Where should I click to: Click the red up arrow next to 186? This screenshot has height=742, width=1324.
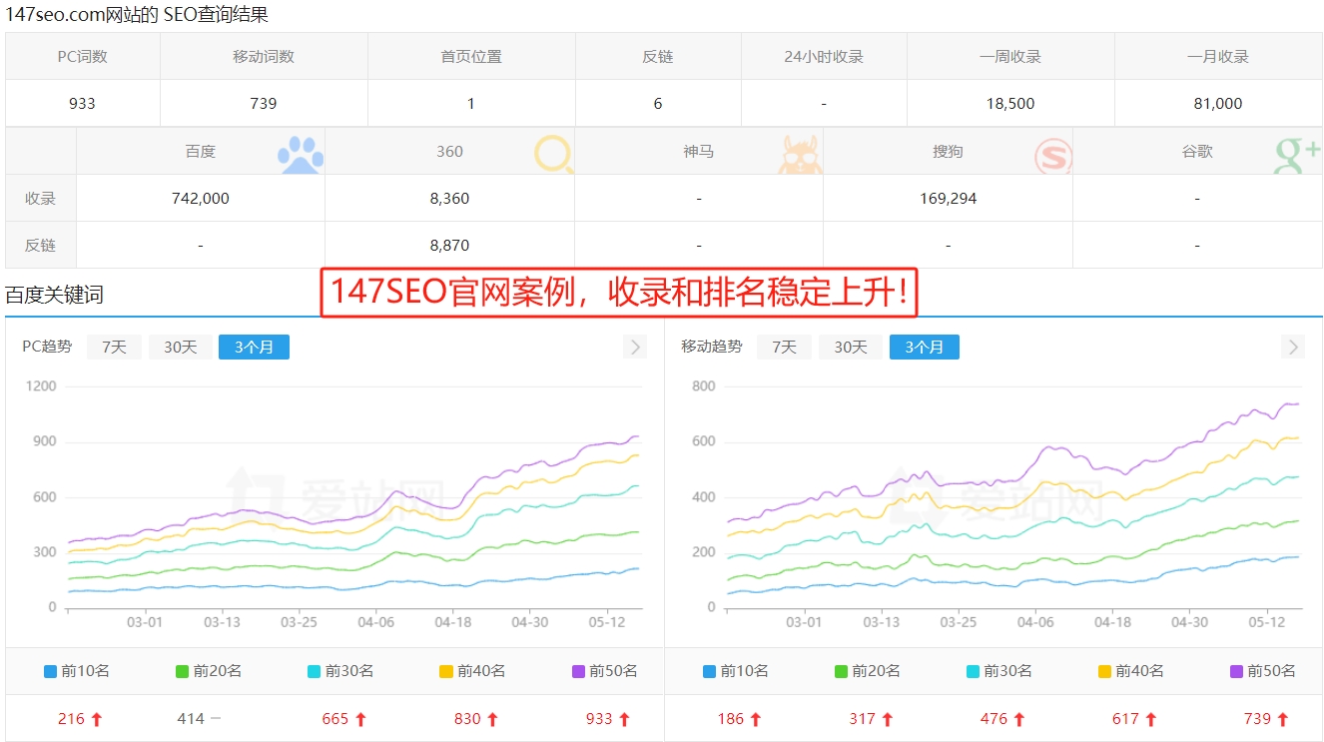(758, 718)
